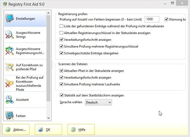Image resolution: width=190 pixels, height=137 pixels.
Task: Uncheck Aktuellen Pfad in der Statusleiste anzeigen
Action: (61, 71)
